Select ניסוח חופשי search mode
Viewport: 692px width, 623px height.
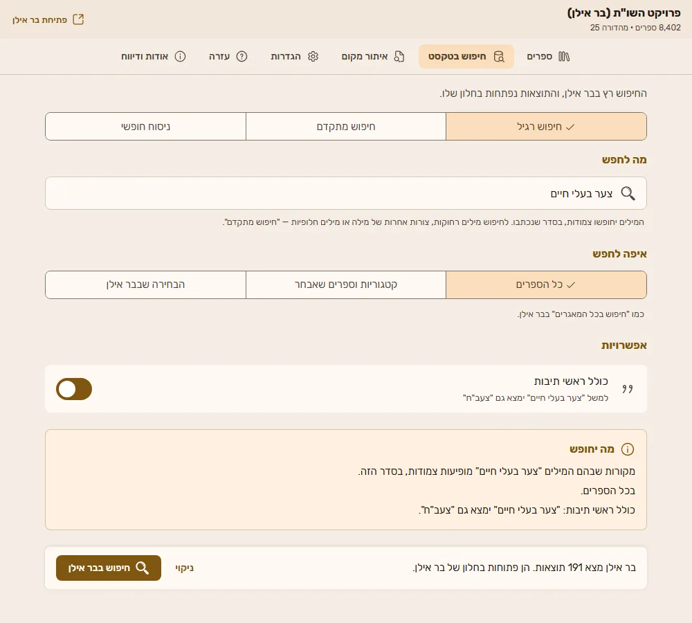(x=145, y=127)
